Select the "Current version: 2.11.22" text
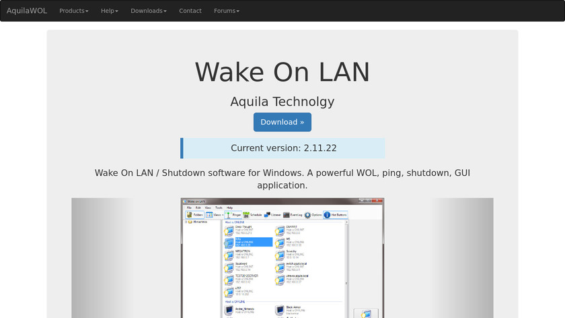 pyautogui.click(x=284, y=148)
